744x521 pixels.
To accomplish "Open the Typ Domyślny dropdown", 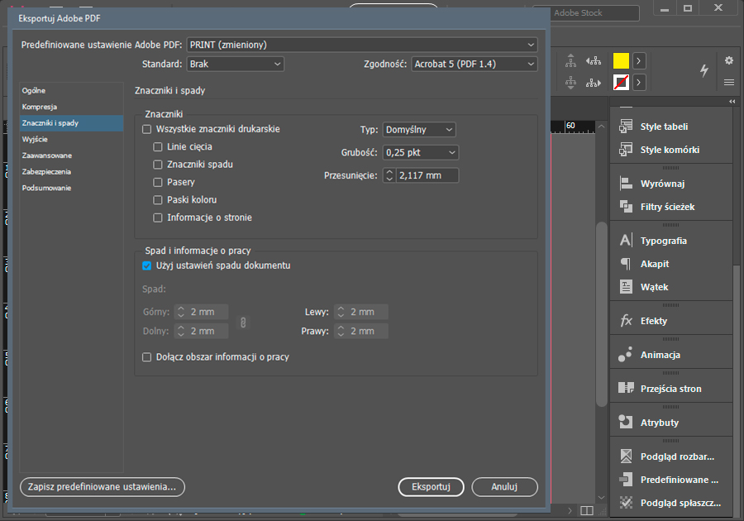I will [419, 130].
